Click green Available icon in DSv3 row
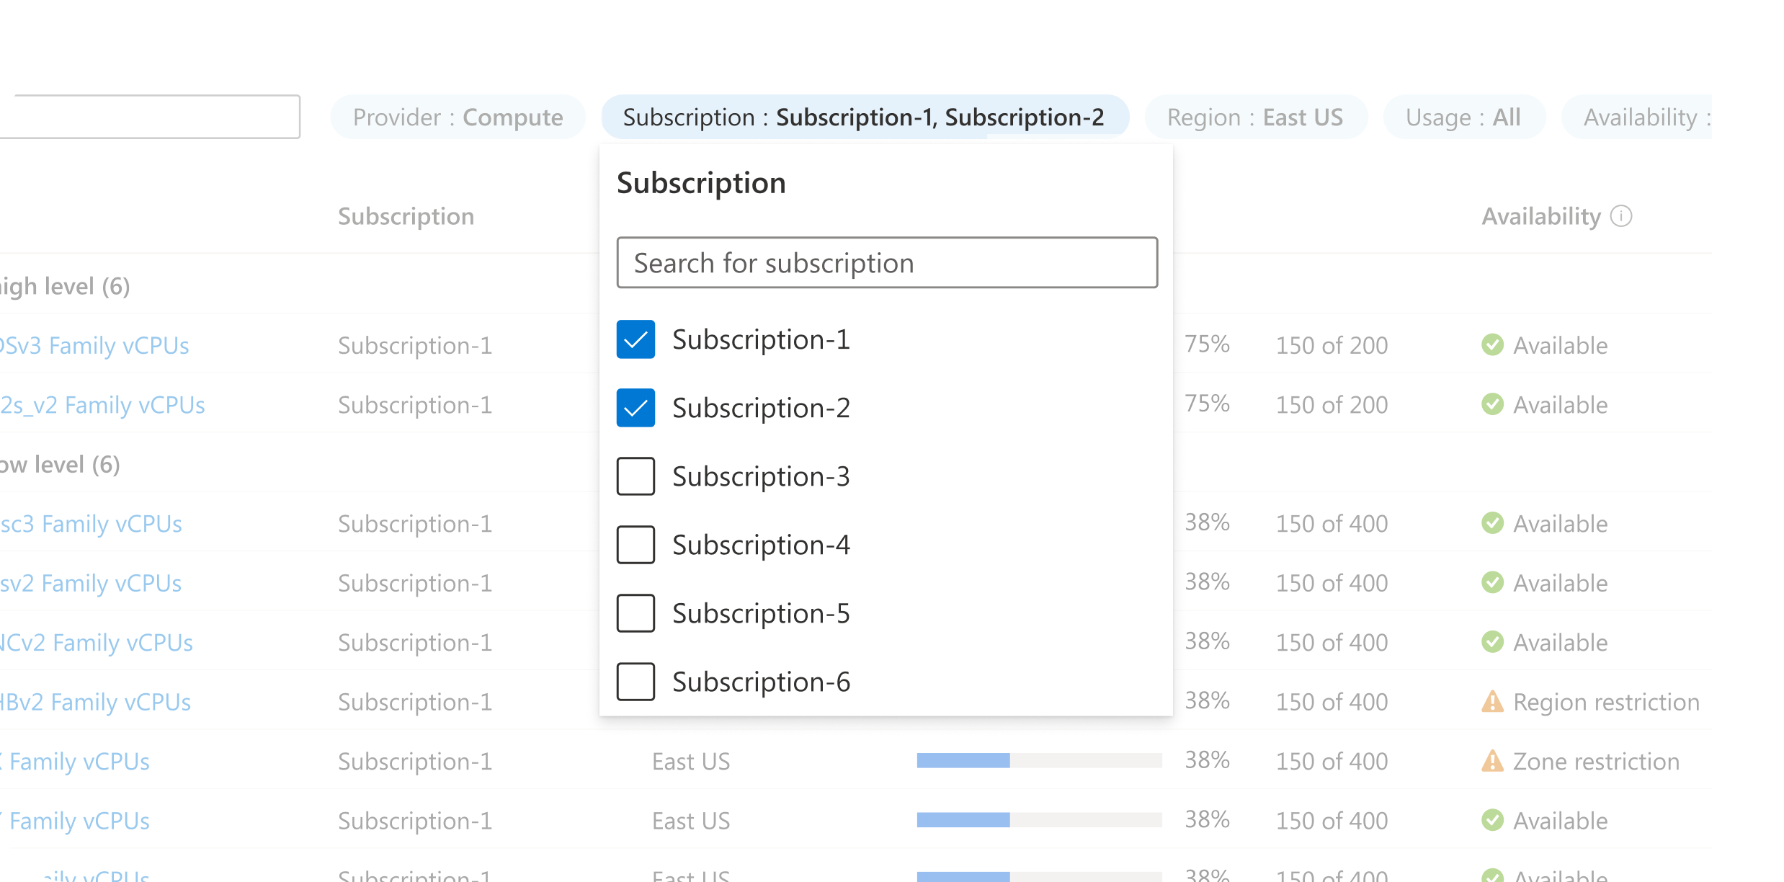Screen dimensions: 1784x882 [x=1492, y=345]
